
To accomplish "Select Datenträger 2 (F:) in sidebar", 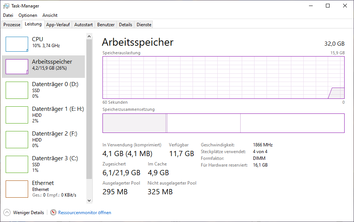I will click(x=45, y=140).
